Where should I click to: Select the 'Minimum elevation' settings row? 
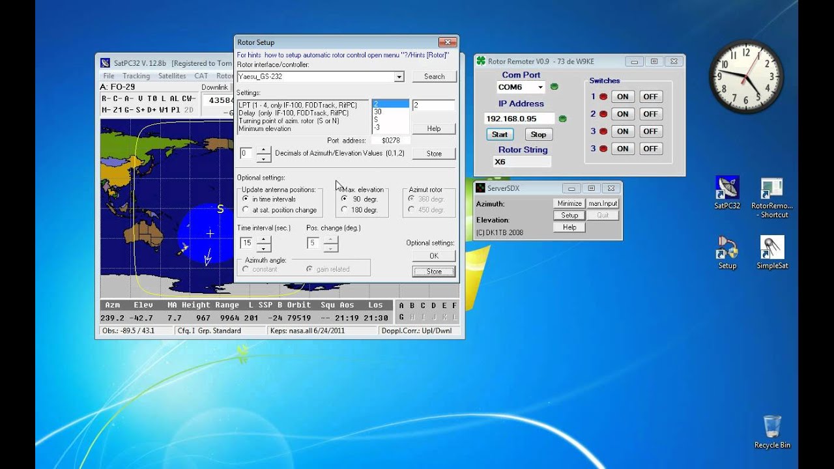[x=303, y=129]
